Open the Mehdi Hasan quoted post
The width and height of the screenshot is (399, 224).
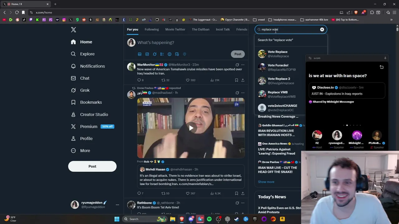point(191,176)
